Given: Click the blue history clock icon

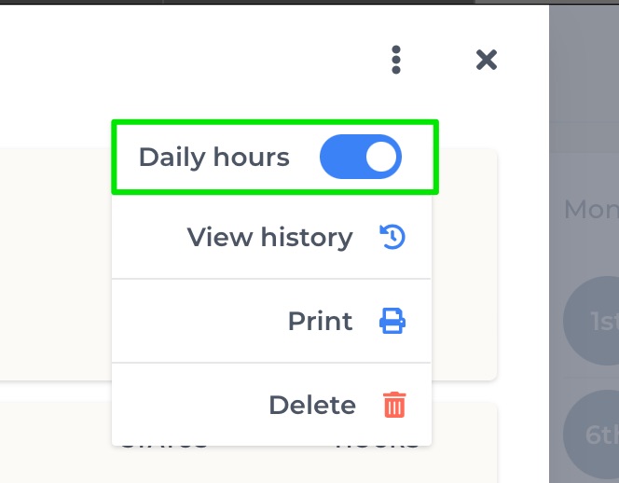Looking at the screenshot, I should click(392, 237).
